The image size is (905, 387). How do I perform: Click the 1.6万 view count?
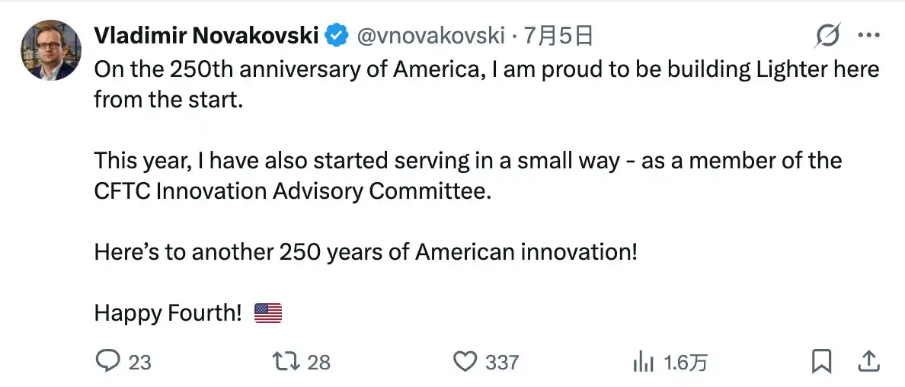[685, 363]
